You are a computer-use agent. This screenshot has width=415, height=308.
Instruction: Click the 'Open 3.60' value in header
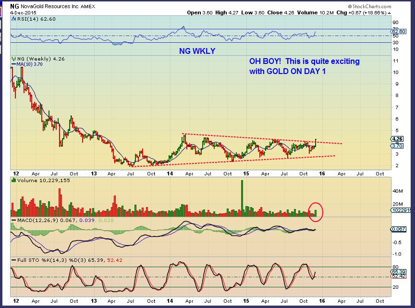coord(200,12)
